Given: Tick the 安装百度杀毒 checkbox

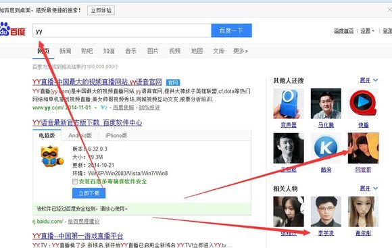Looking at the screenshot, I should pyautogui.click(x=75, y=182).
